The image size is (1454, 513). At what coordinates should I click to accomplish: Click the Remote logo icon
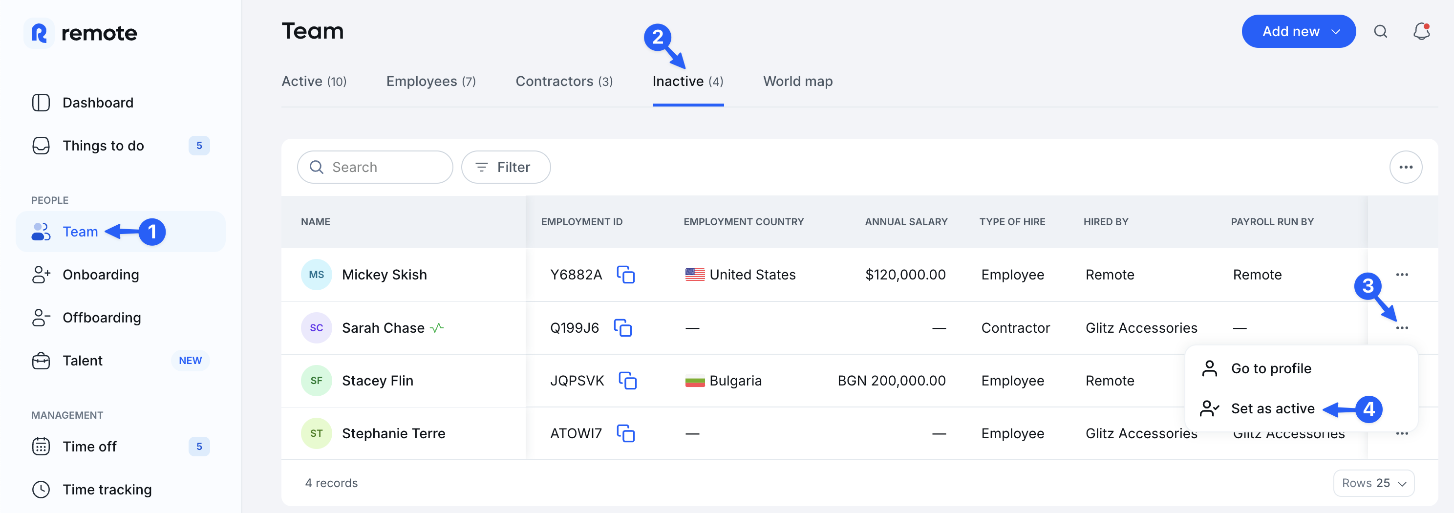[39, 33]
